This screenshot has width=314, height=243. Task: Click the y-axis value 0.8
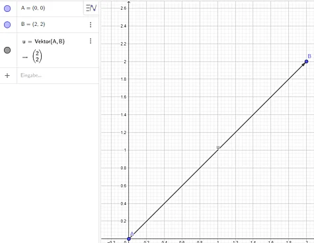[124, 168]
